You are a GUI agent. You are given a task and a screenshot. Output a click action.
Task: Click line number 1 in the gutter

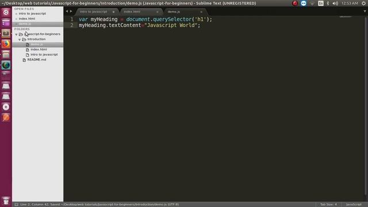[72, 19]
